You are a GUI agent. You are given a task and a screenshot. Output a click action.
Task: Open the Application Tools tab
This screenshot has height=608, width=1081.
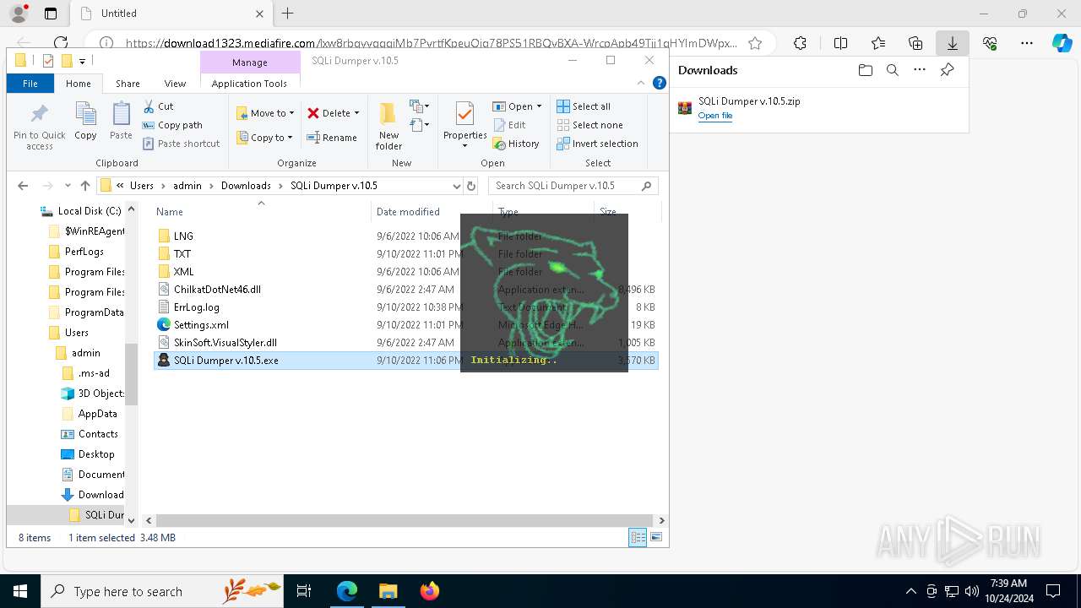click(x=249, y=84)
